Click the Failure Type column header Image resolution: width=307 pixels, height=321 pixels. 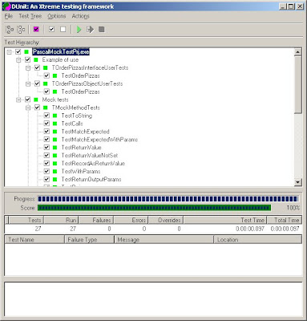pyautogui.click(x=89, y=239)
